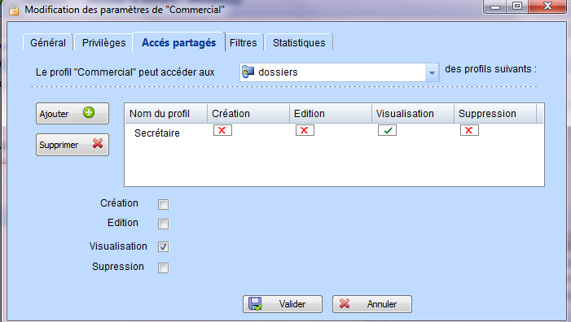The image size is (571, 322).
Task: Open the Statistiques tab
Action: tap(299, 42)
